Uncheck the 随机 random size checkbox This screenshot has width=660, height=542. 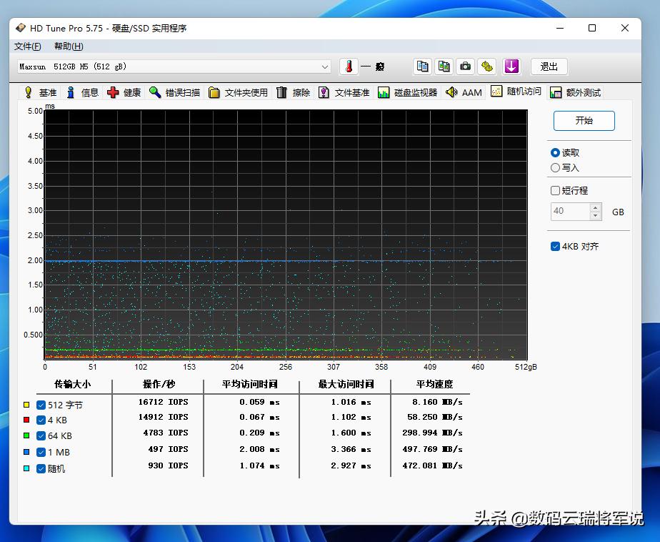coord(41,468)
